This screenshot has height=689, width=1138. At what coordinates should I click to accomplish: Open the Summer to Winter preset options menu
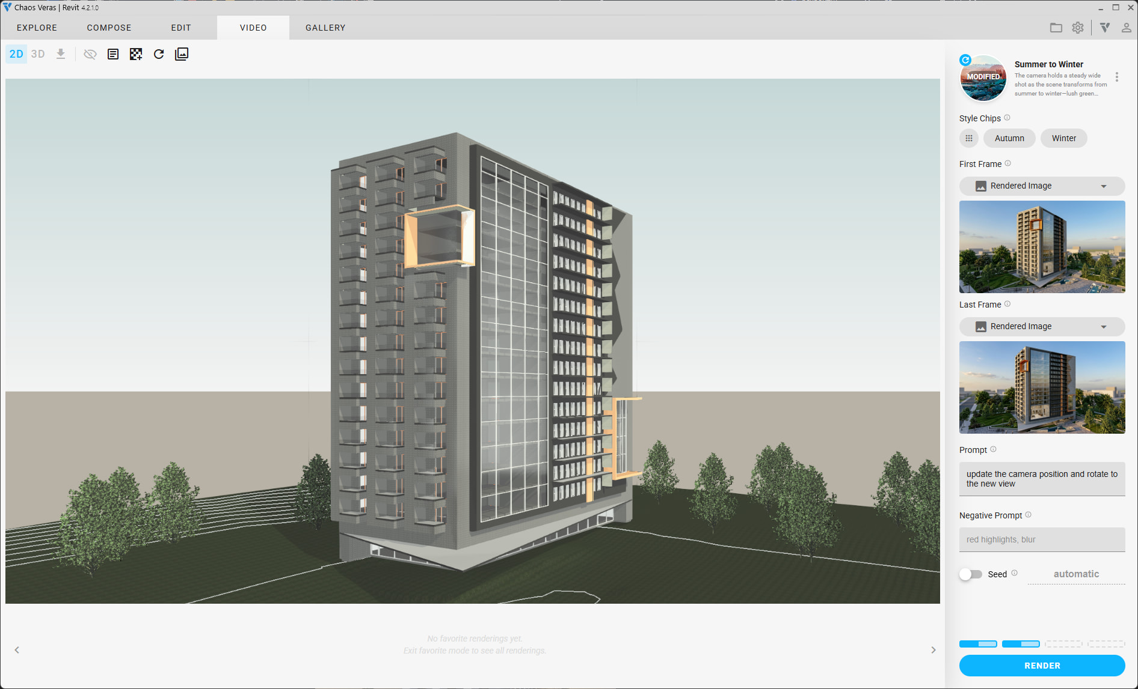(1117, 77)
